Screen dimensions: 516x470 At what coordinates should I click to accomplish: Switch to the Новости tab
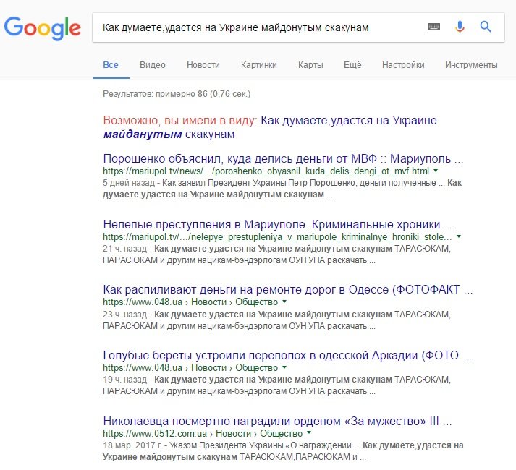coord(203,65)
